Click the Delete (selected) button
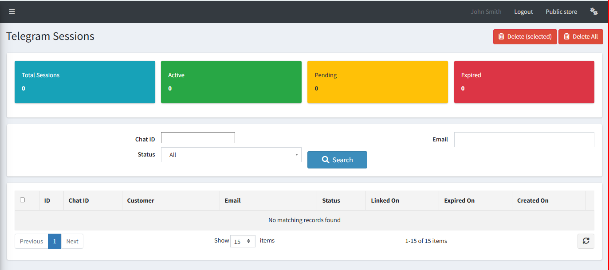 coord(525,36)
